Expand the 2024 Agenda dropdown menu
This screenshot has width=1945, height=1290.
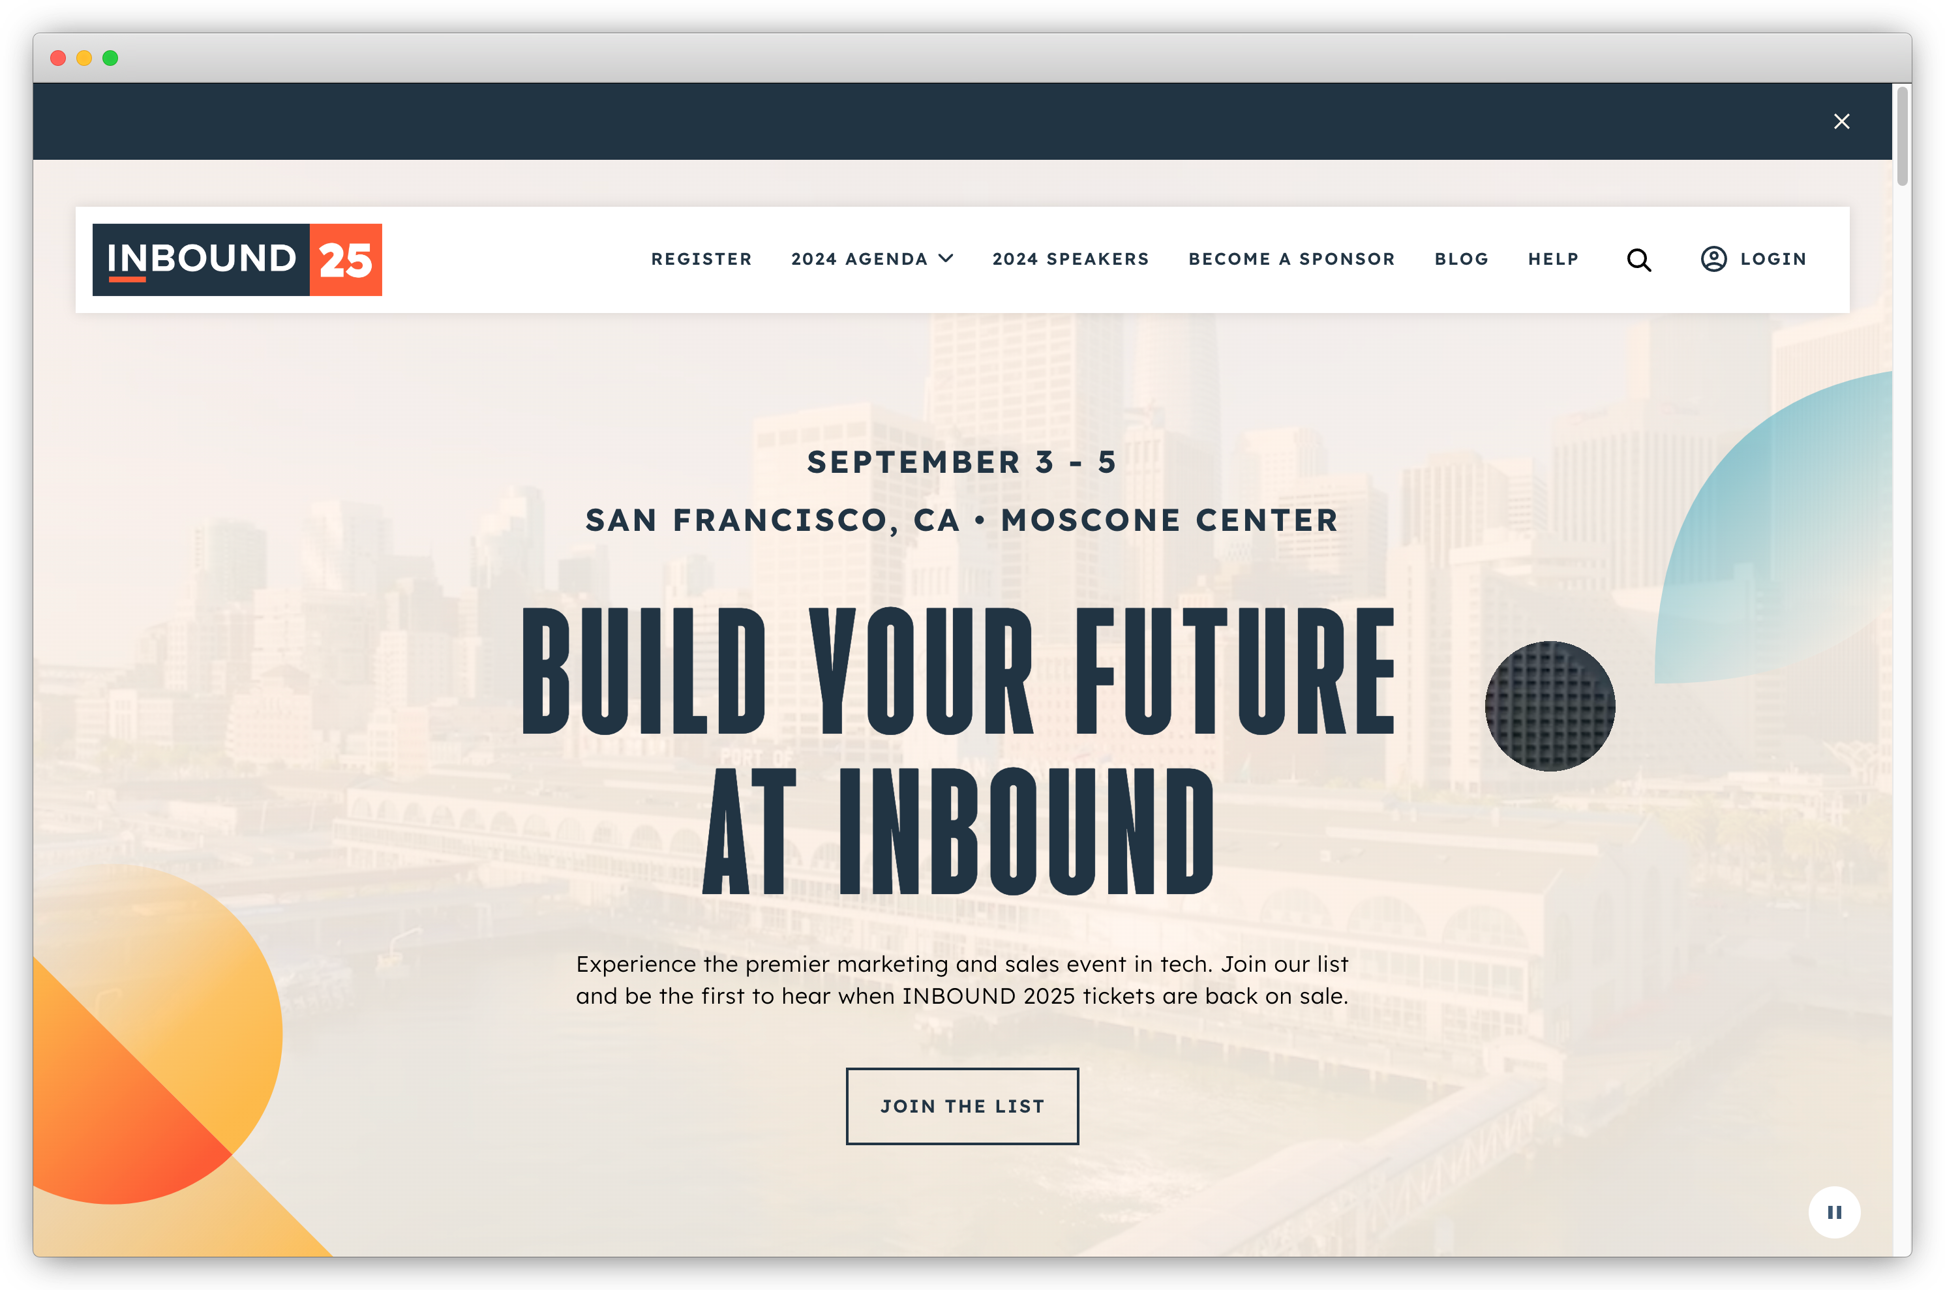click(871, 259)
